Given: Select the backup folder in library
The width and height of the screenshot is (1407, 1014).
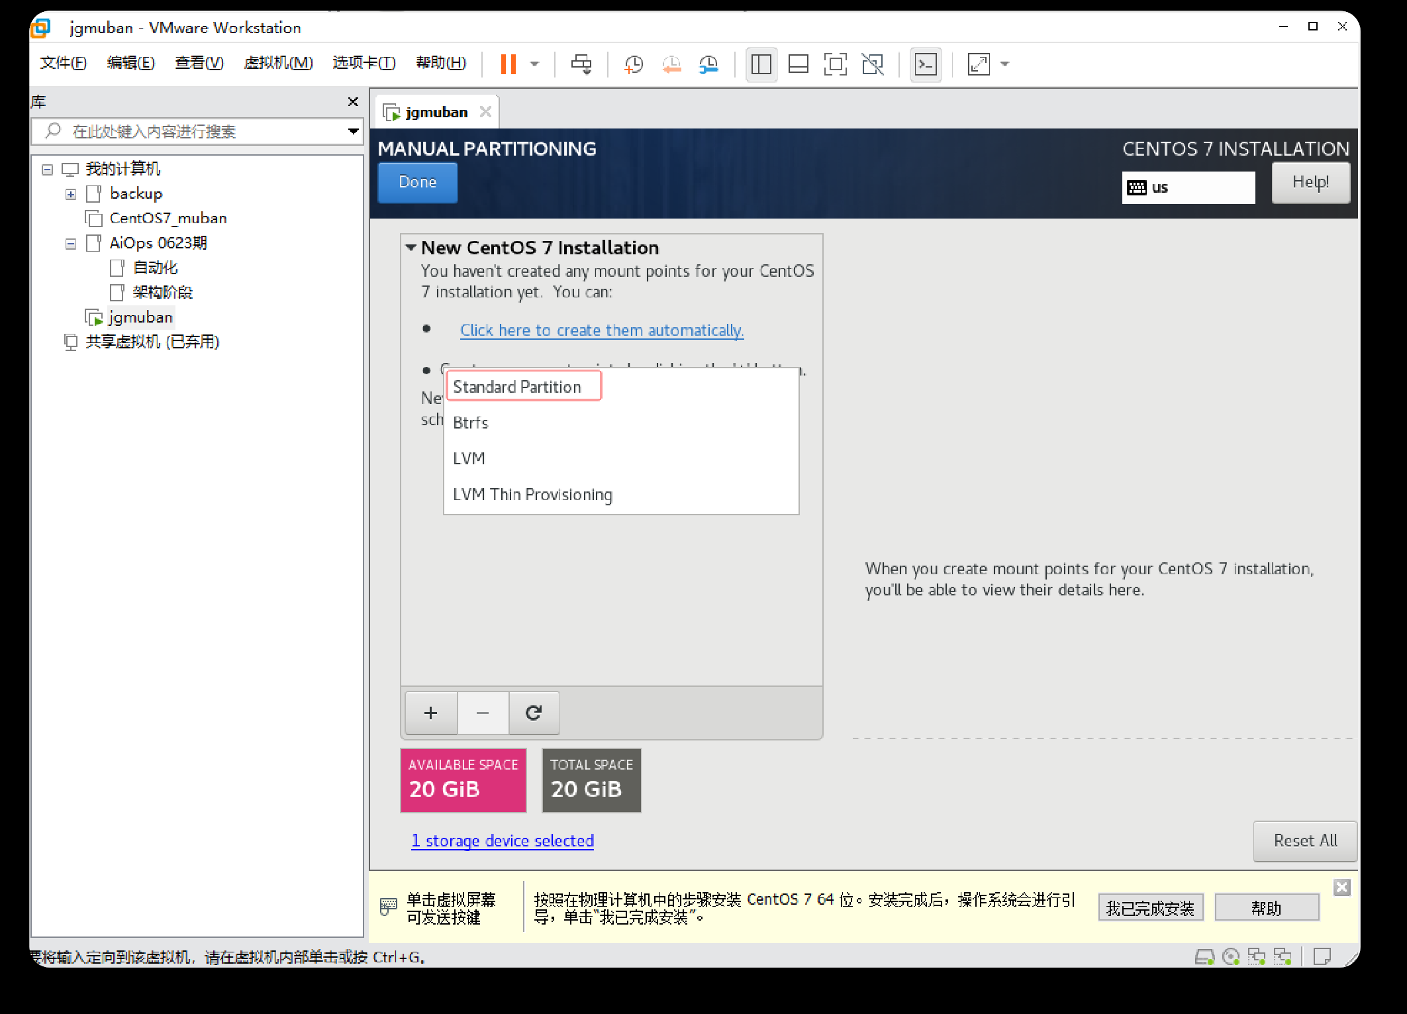Looking at the screenshot, I should pos(136,193).
